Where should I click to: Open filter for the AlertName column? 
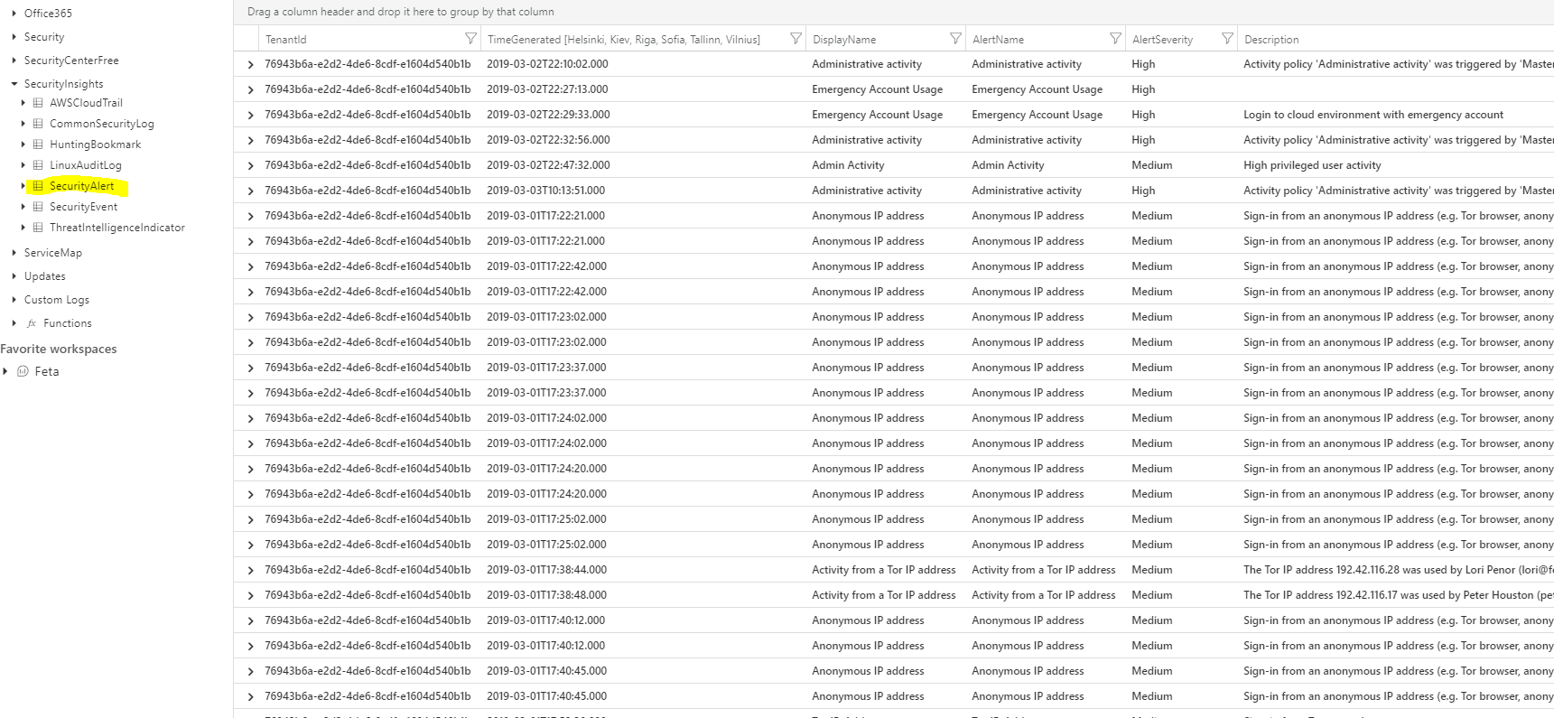coord(1115,39)
